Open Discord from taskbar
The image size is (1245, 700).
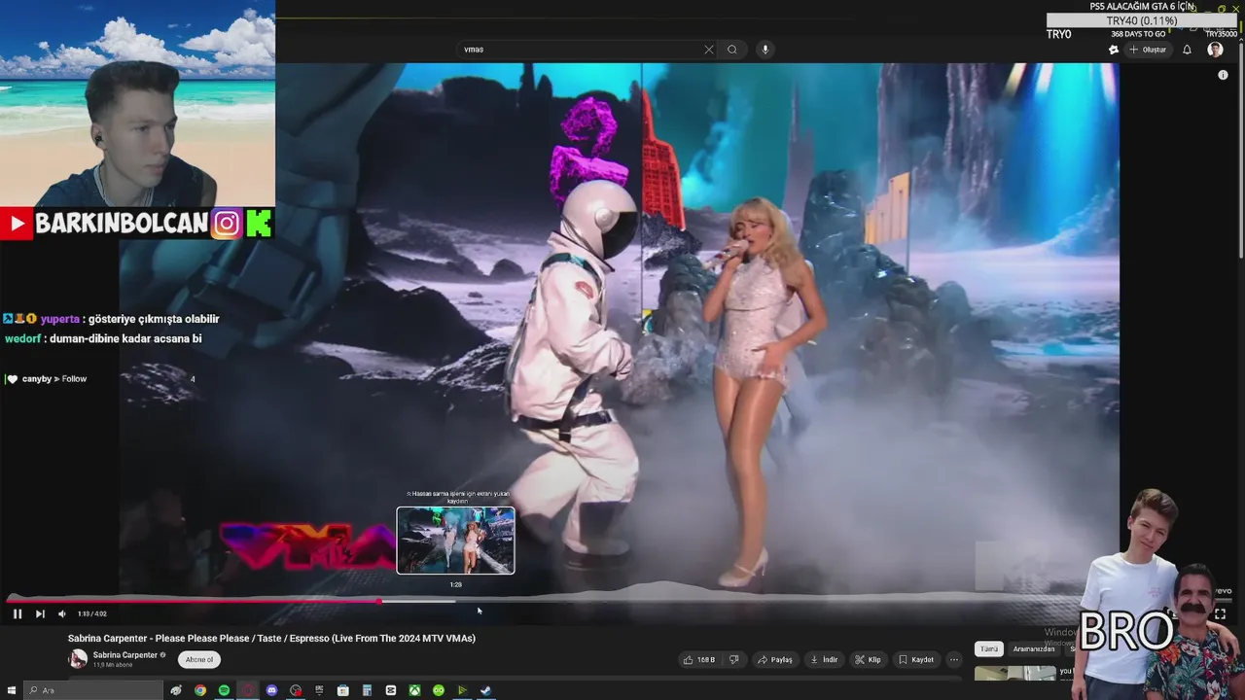pos(271,690)
